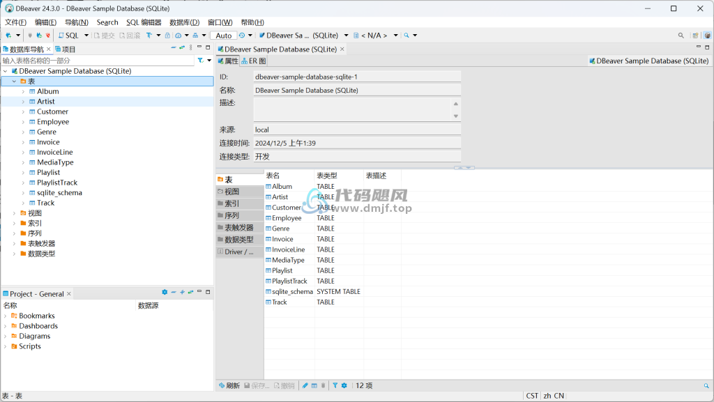This screenshot has width=714, height=402.
Task: Expand the 视图 folder in navigator
Action: click(14, 213)
